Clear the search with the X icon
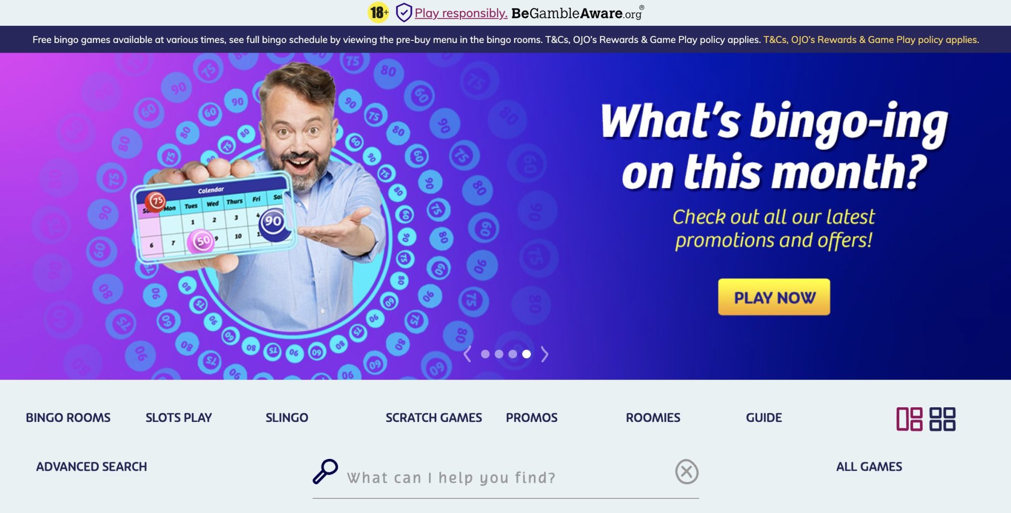The image size is (1011, 513). 686,472
